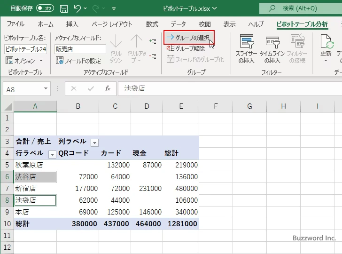Click the 現金 column header cell
This screenshot has width=342, height=254.
[147, 153]
